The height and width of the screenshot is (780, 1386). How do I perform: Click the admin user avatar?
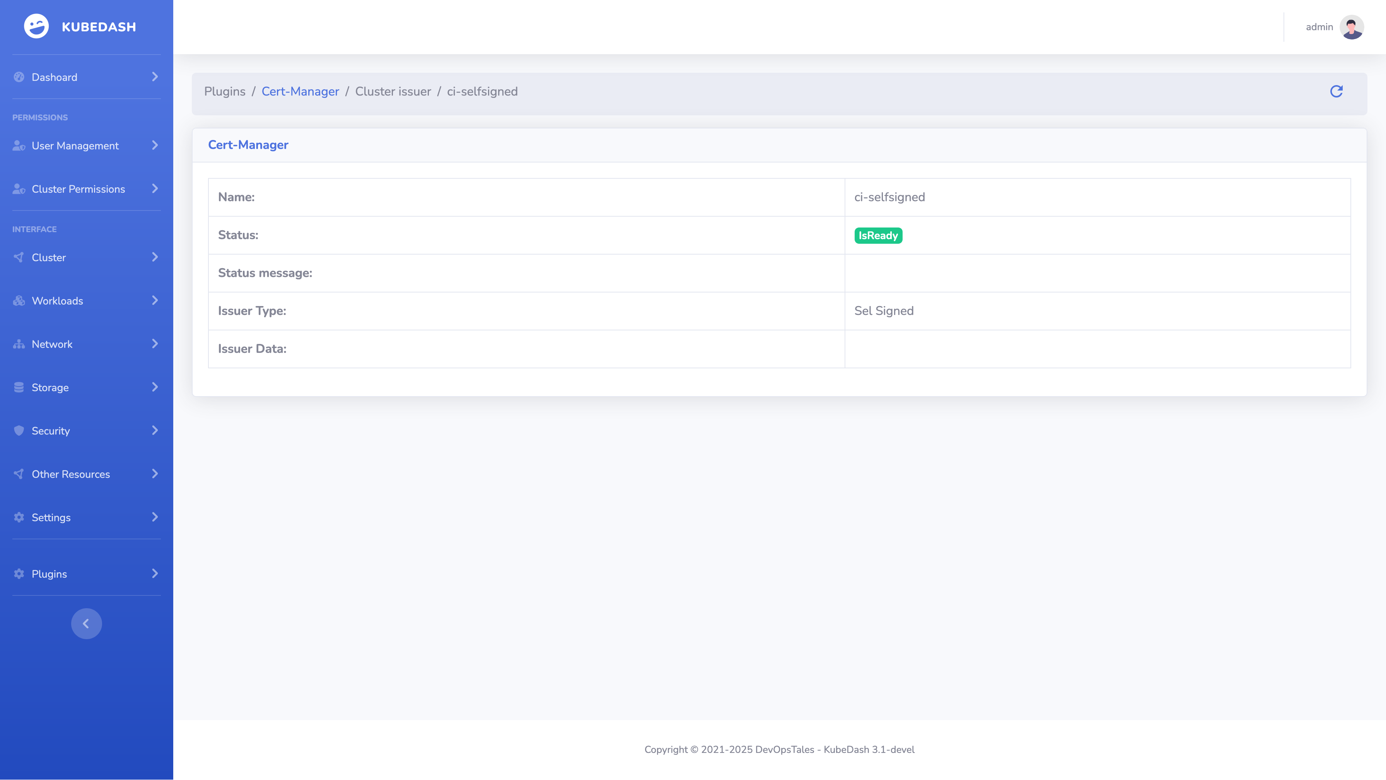pyautogui.click(x=1351, y=27)
